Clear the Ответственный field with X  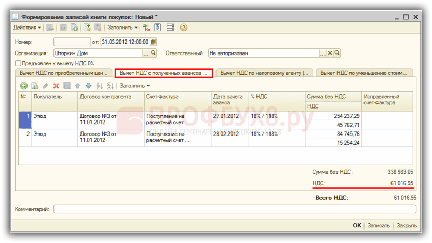[x=330, y=53]
